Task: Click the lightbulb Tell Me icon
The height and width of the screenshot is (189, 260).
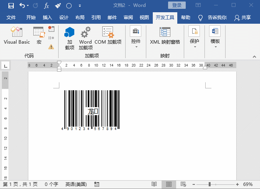Action: (200, 18)
